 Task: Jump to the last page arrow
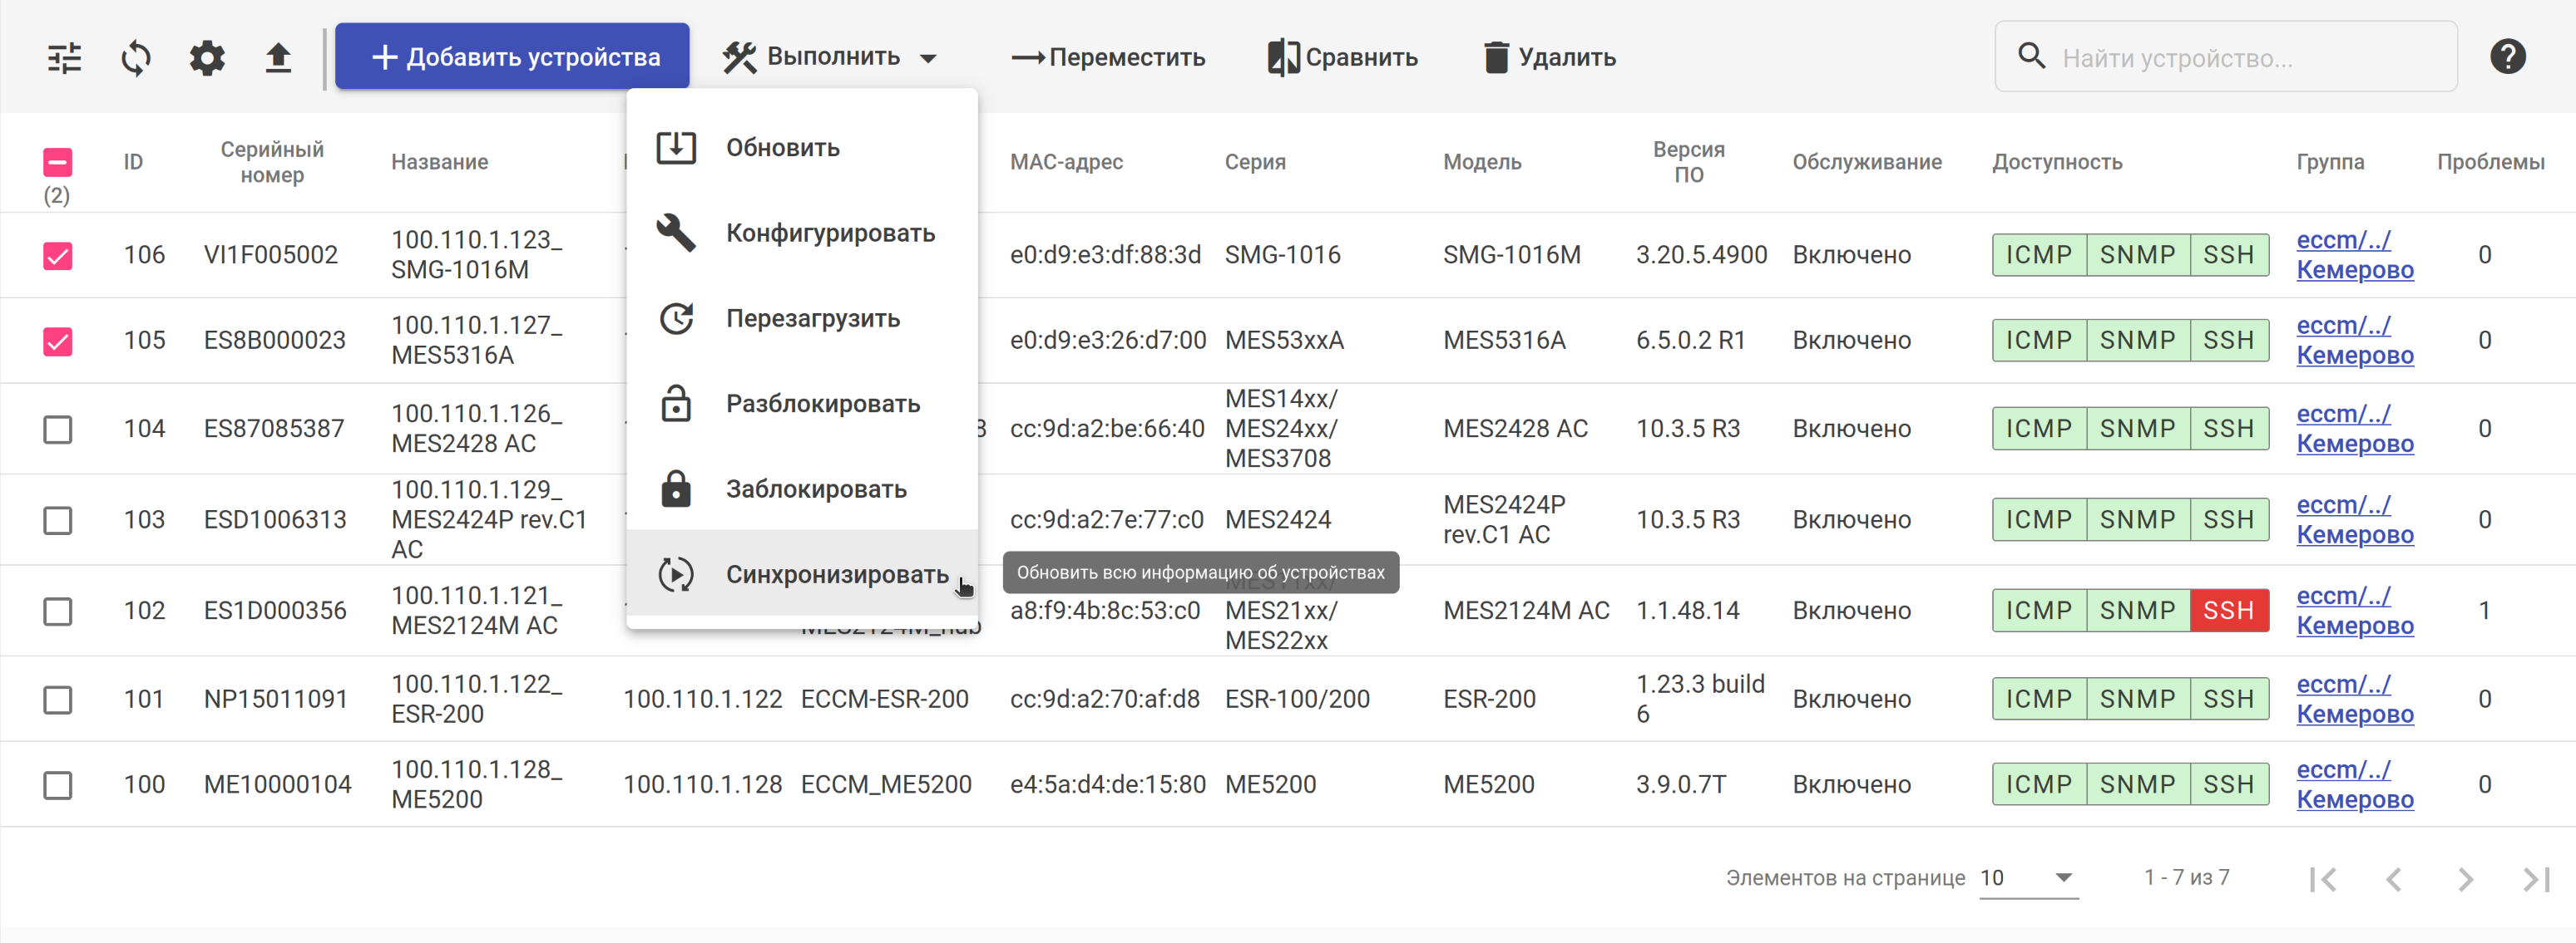pyautogui.click(x=2536, y=879)
